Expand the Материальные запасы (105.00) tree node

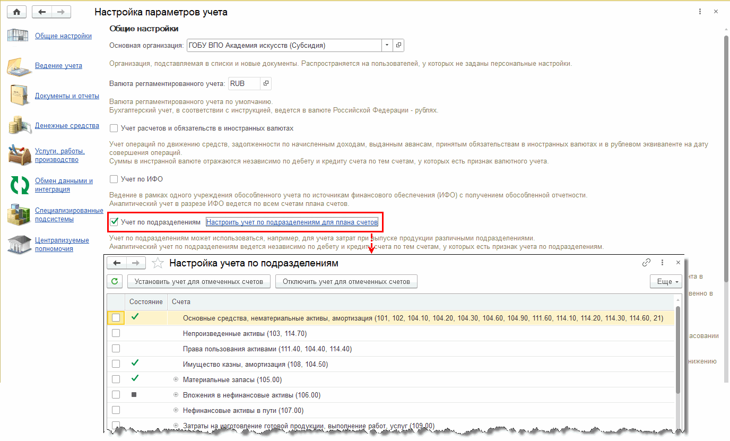pos(176,380)
